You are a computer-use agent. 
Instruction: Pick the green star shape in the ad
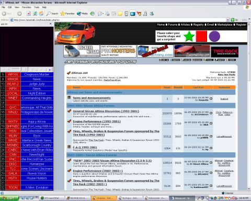click(x=189, y=36)
